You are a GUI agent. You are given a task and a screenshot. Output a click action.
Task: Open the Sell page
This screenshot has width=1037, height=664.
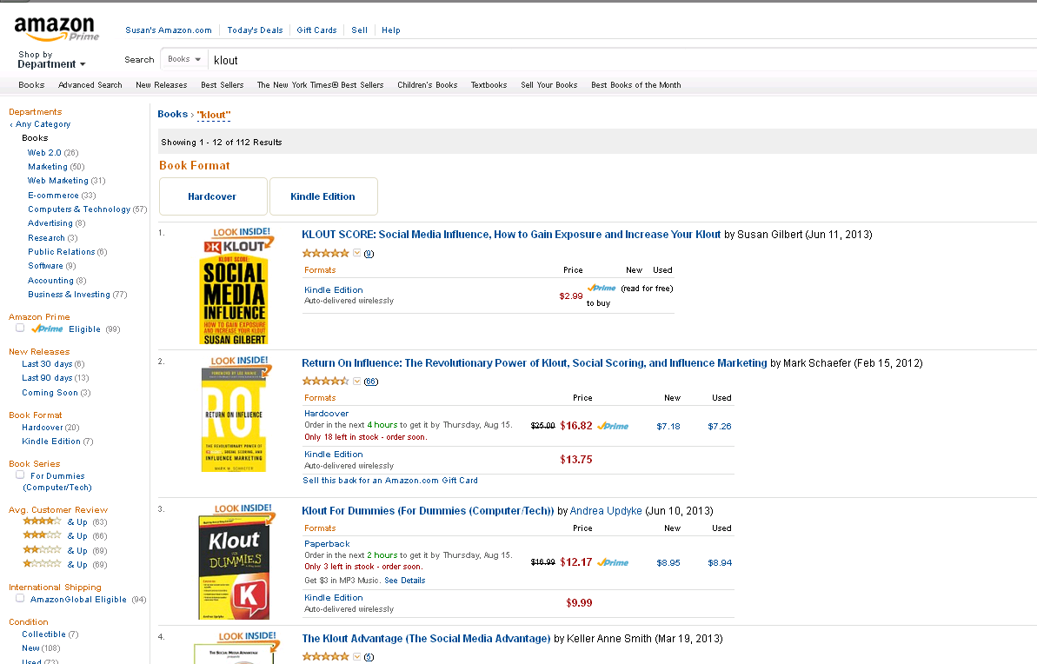359,30
